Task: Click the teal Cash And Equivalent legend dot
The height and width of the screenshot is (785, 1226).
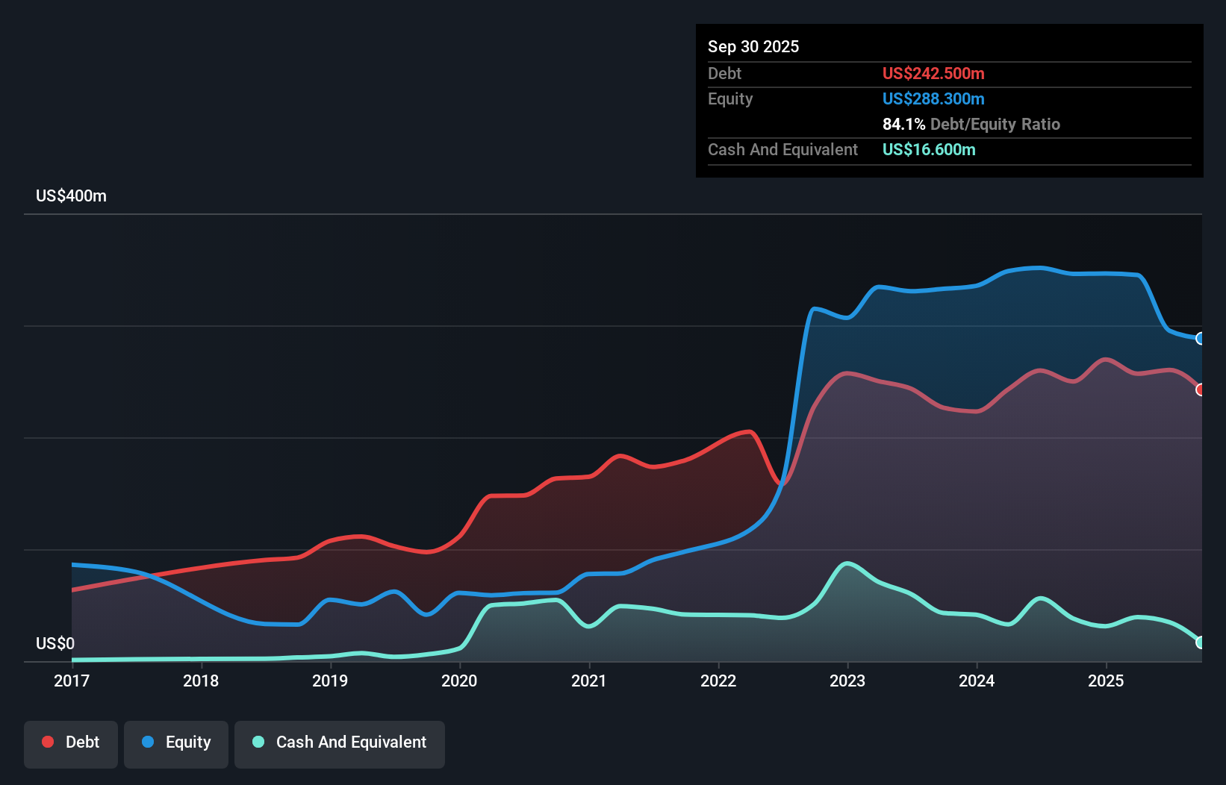Action: coord(256,742)
